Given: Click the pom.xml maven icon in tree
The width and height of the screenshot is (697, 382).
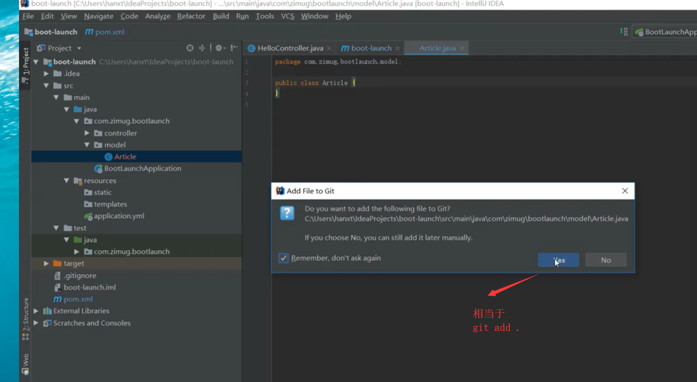Looking at the screenshot, I should [x=57, y=299].
